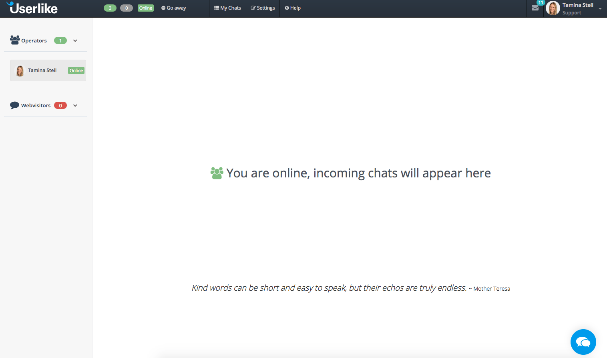The width and height of the screenshot is (607, 358).
Task: Click the Operators group icon
Action: (15, 40)
